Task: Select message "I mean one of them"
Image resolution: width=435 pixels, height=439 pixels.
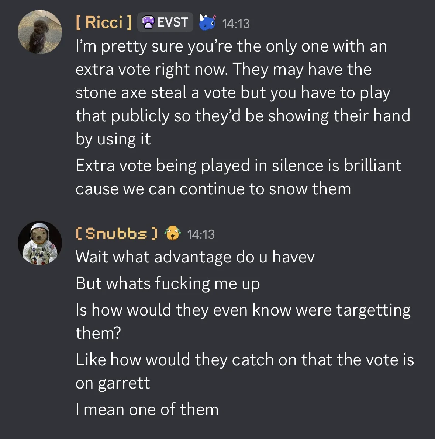Action: click(147, 409)
